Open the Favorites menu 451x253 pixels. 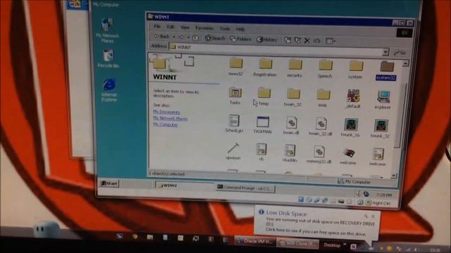click(204, 28)
